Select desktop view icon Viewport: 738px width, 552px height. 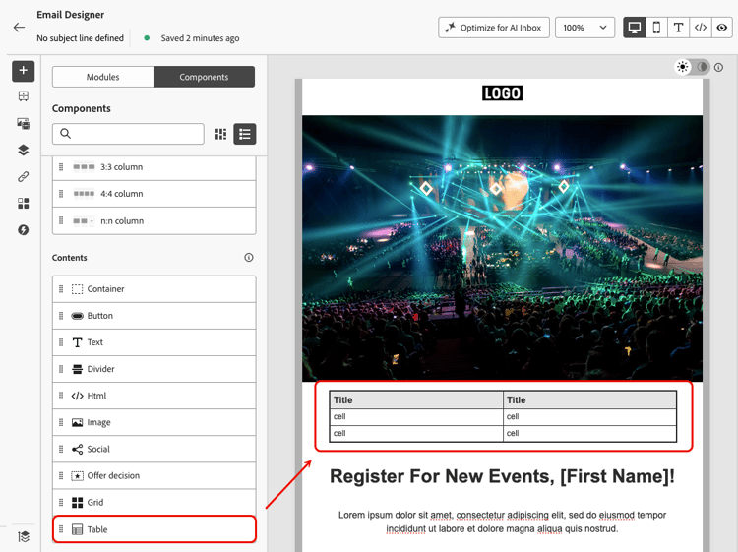tap(634, 28)
